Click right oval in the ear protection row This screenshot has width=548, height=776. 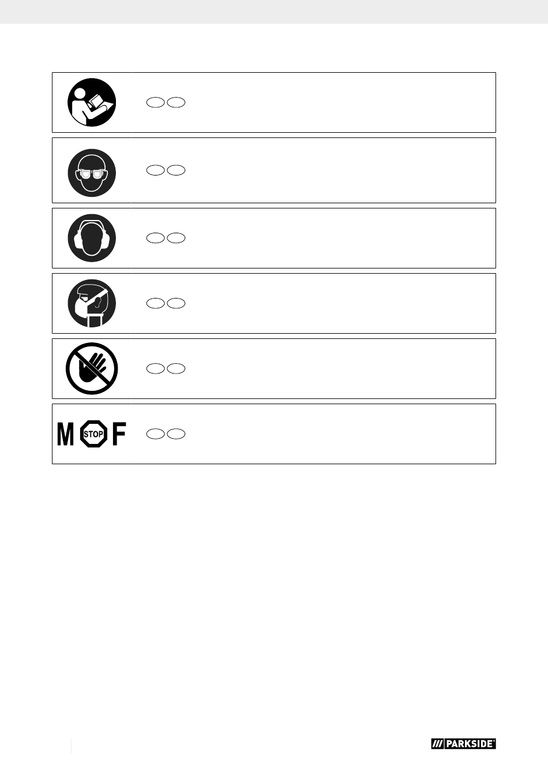(x=176, y=238)
